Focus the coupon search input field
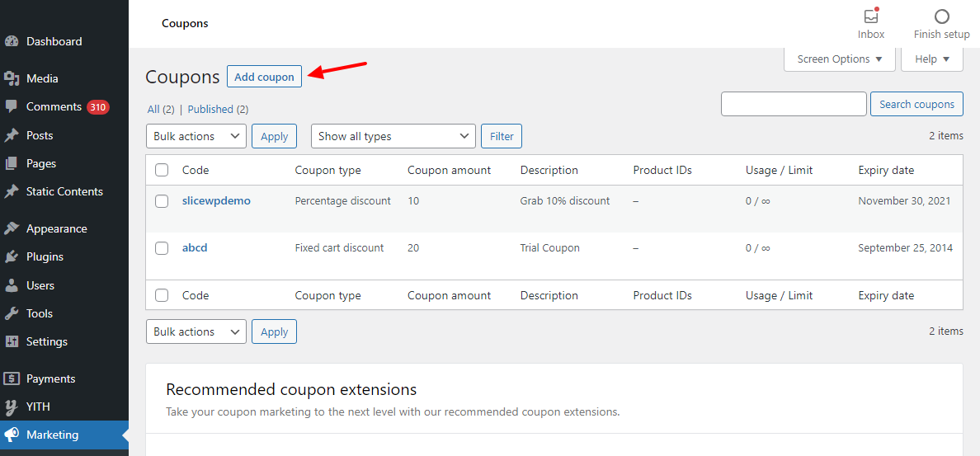The height and width of the screenshot is (456, 980). coord(794,104)
